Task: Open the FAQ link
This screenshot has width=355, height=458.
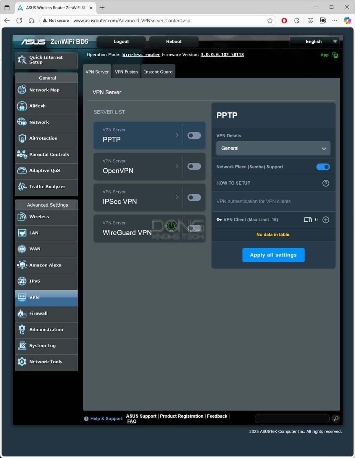Action: click(132, 421)
